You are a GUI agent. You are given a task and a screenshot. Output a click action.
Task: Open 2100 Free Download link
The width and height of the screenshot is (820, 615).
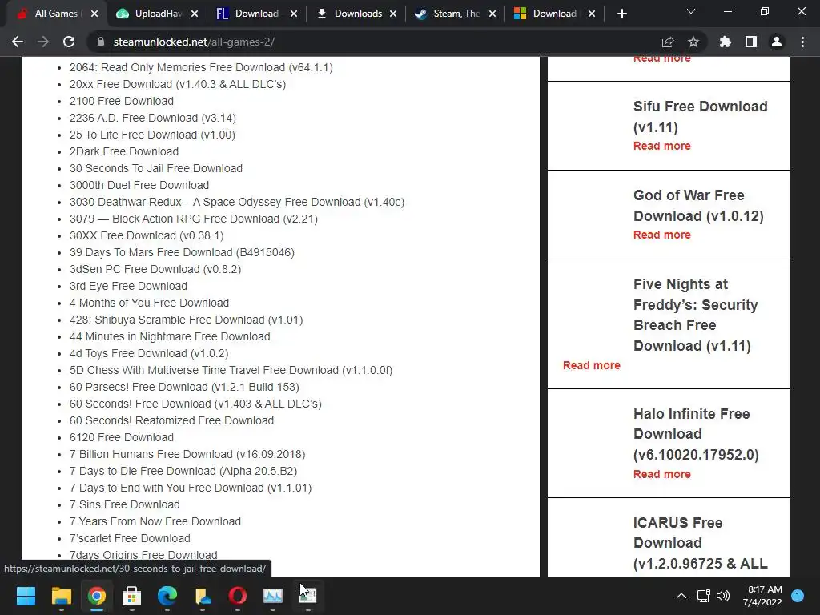click(122, 101)
